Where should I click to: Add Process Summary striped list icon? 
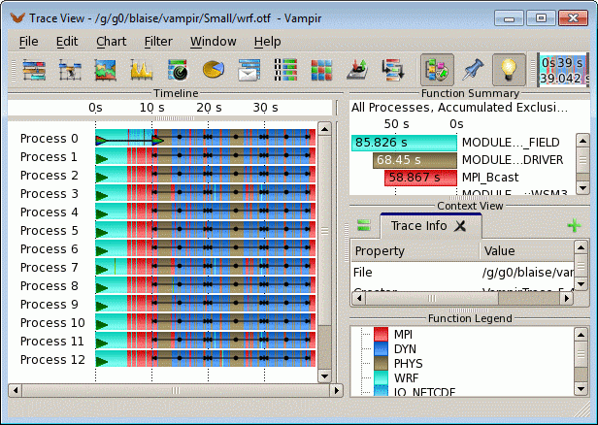(285, 70)
